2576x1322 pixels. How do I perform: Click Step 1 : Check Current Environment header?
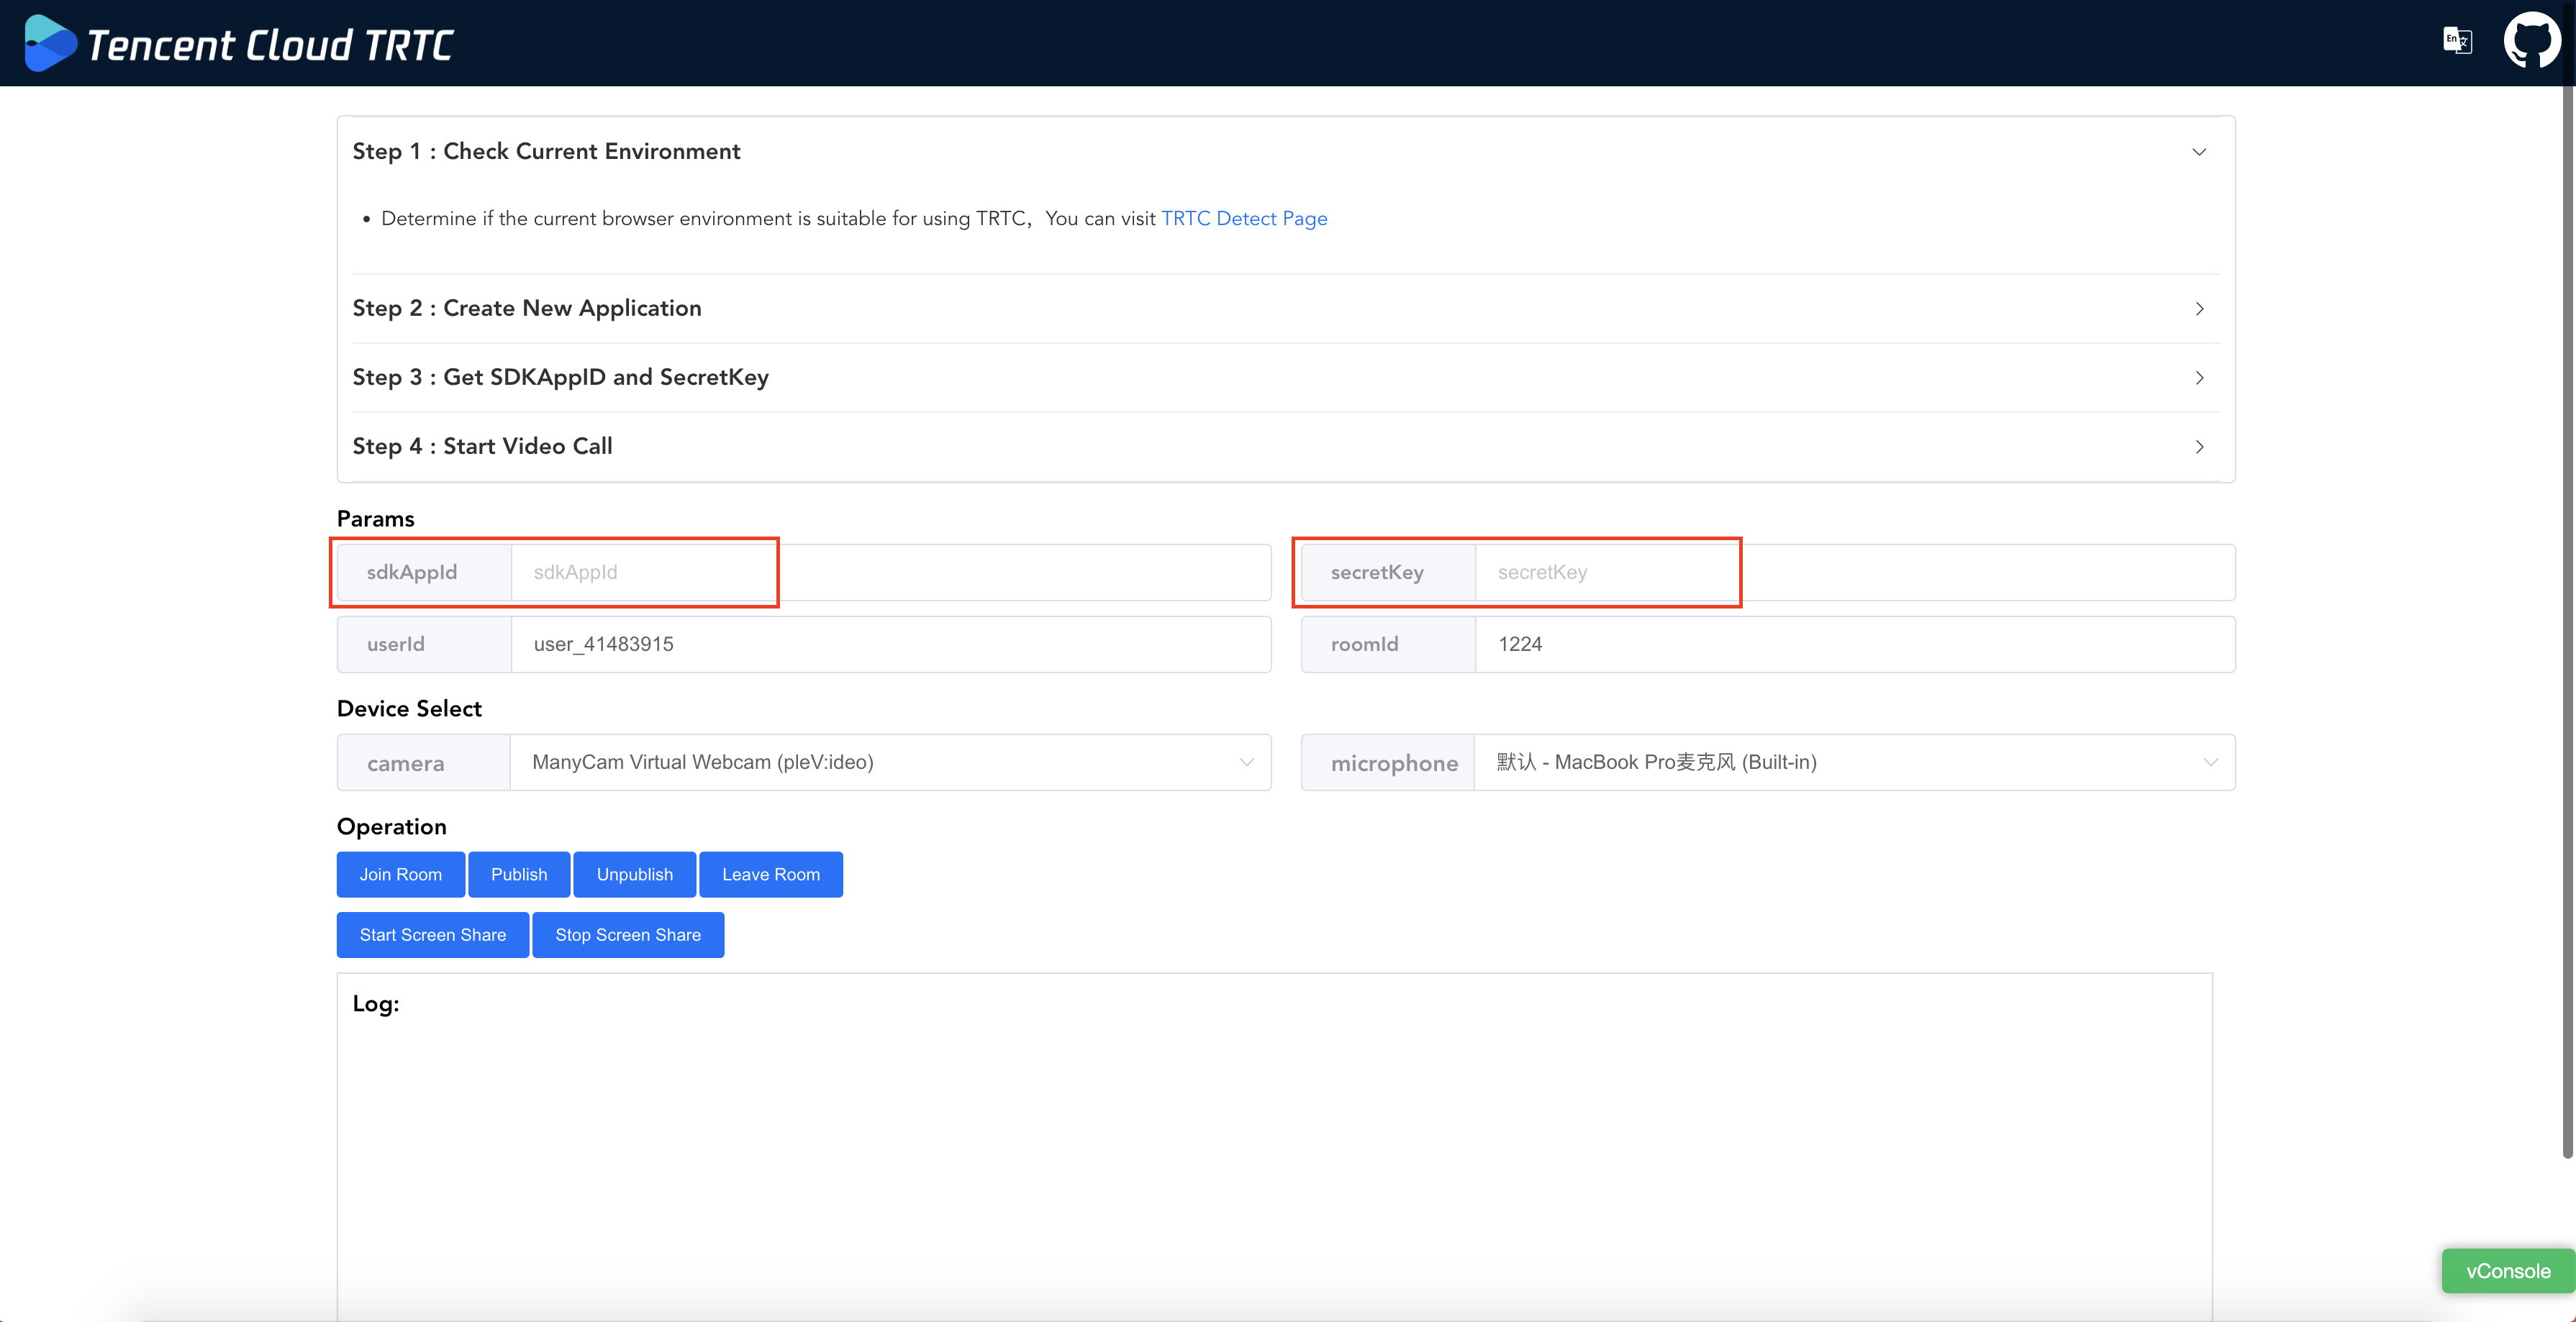(x=1286, y=152)
